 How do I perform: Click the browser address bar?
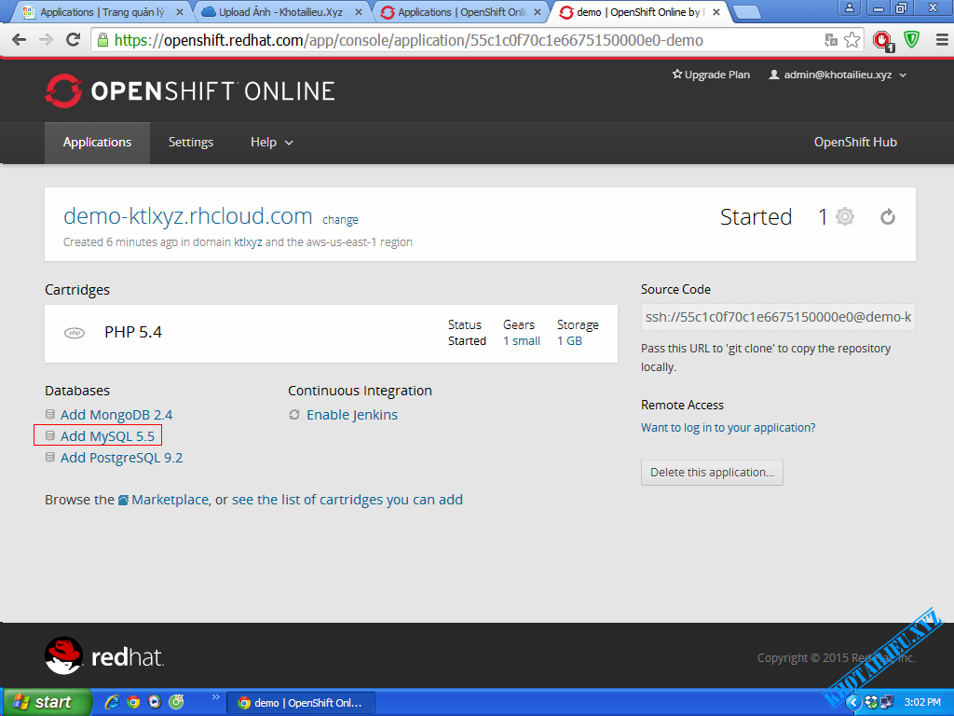(x=457, y=40)
